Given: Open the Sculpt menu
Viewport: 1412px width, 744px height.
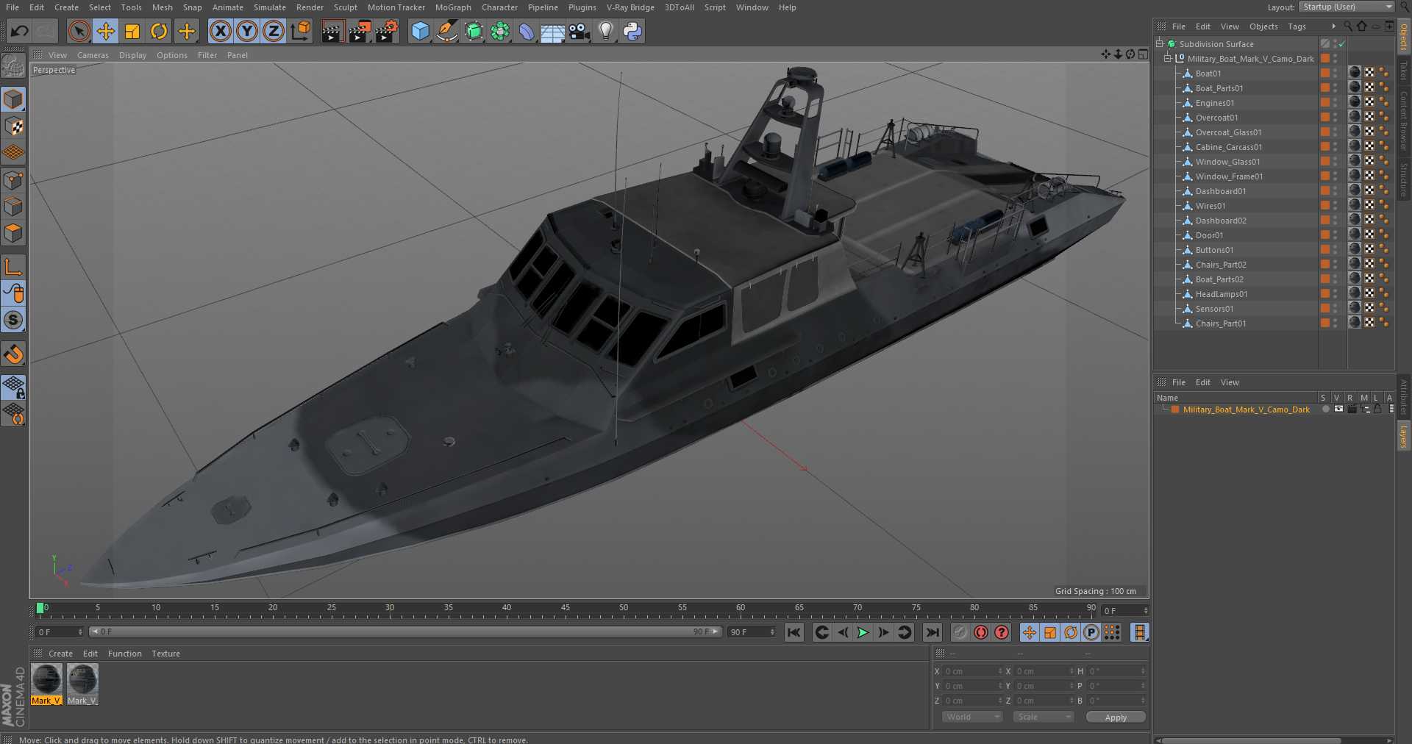Looking at the screenshot, I should 345,7.
